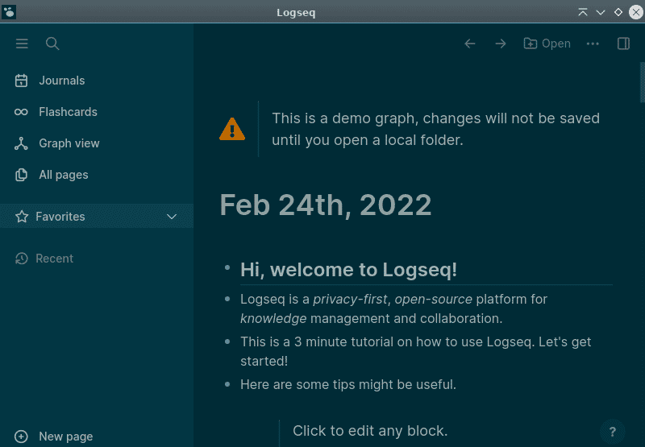Collapse the Favorites section chevron
Viewport: 645px width, 447px height.
coord(172,217)
